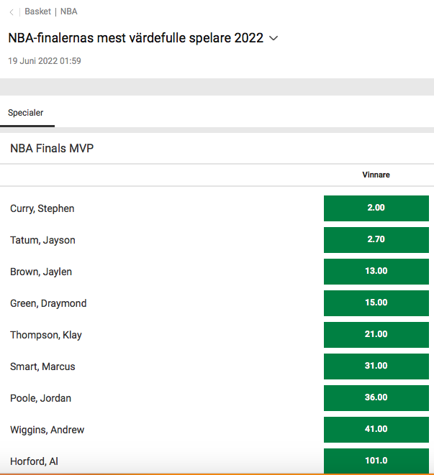The image size is (434, 475).
Task: Click the Curry, Stephen player name
Action: 42,208
